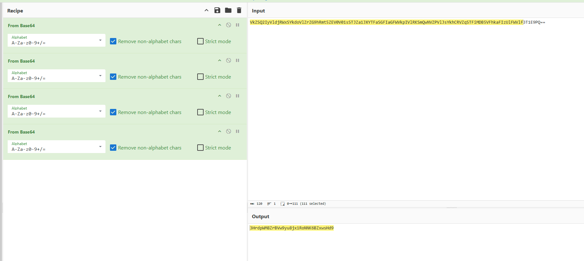
Task: Set breakpoint on the fourth From Base64 operation
Action: (x=237, y=131)
